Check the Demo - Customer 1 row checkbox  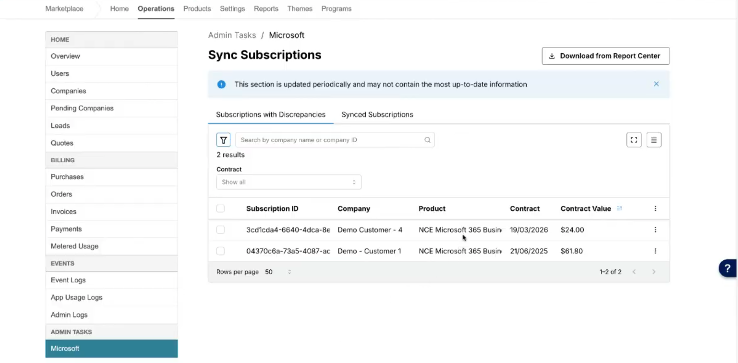(x=220, y=251)
